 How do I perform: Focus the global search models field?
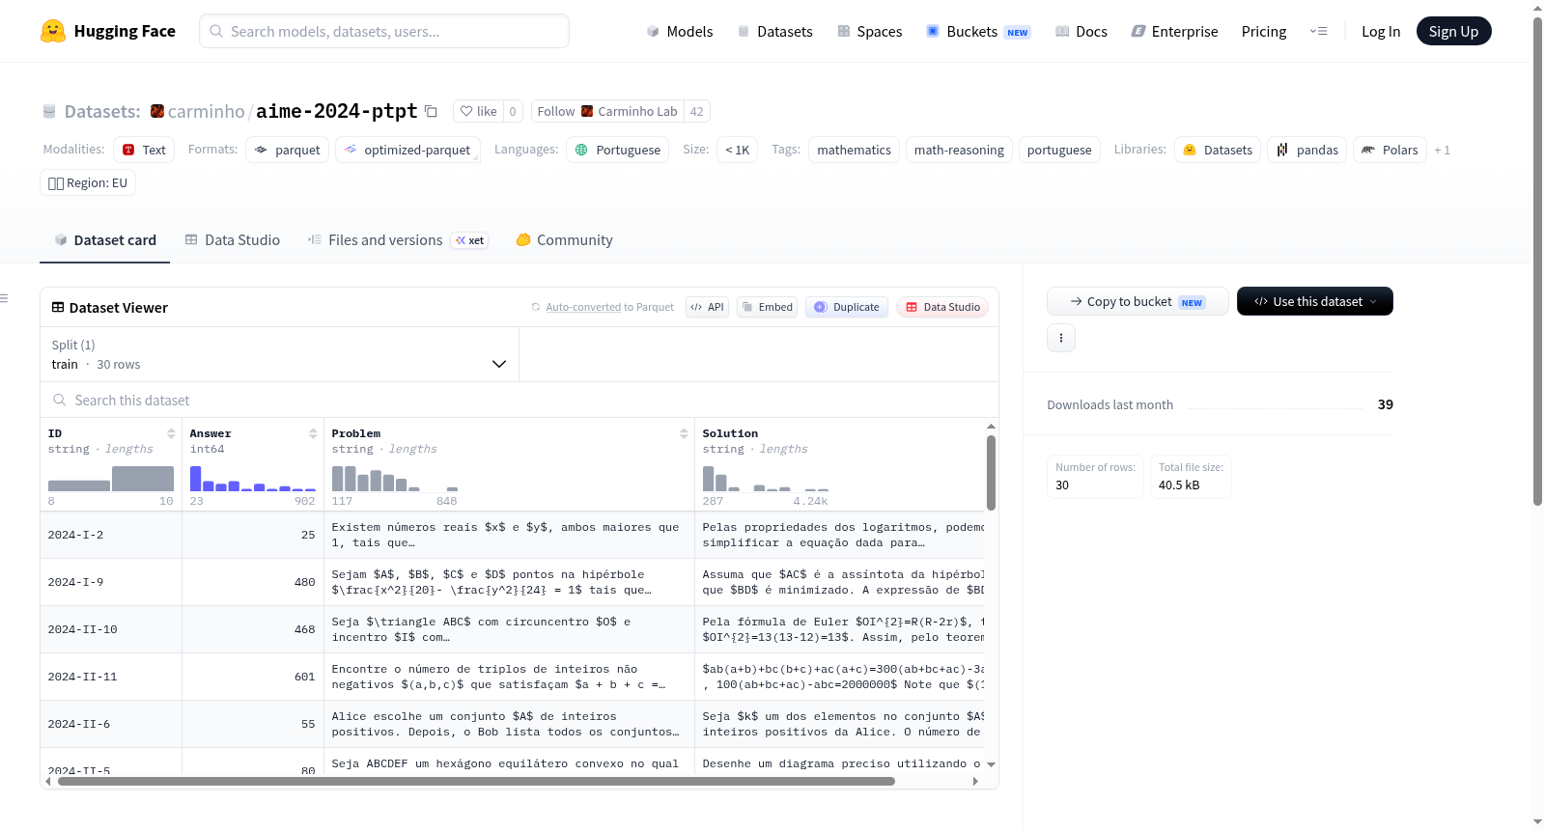[384, 31]
